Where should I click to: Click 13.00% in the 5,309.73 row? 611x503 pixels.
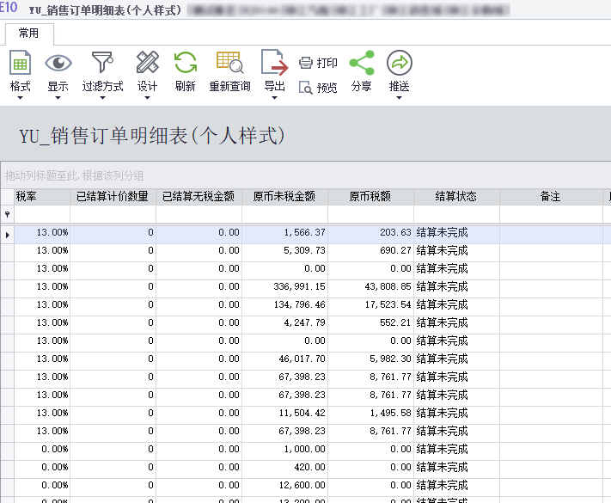tap(42, 251)
